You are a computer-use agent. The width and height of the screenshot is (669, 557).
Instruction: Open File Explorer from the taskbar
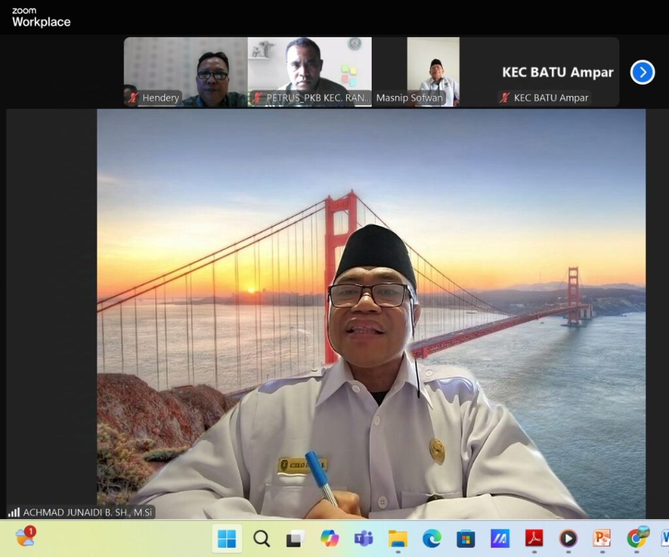[x=397, y=539]
